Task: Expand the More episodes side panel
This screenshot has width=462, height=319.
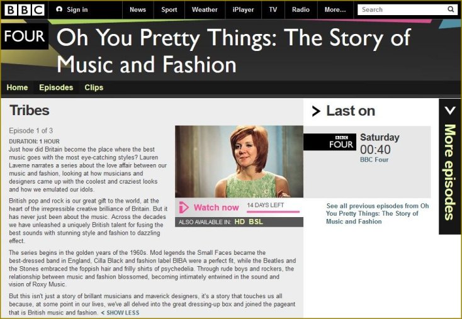Action: [x=449, y=167]
